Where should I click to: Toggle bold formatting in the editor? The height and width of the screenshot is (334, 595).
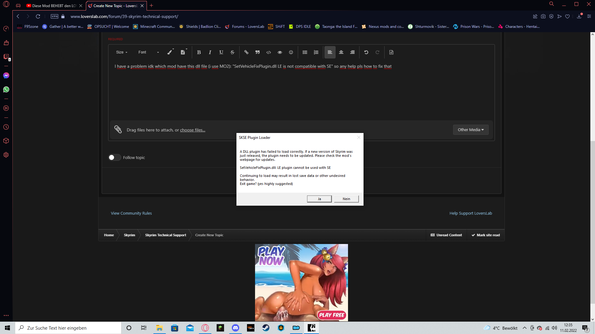(x=199, y=52)
